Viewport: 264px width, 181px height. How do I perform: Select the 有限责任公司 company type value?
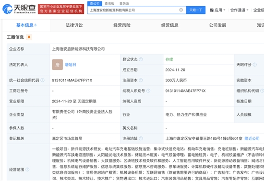point(82,114)
